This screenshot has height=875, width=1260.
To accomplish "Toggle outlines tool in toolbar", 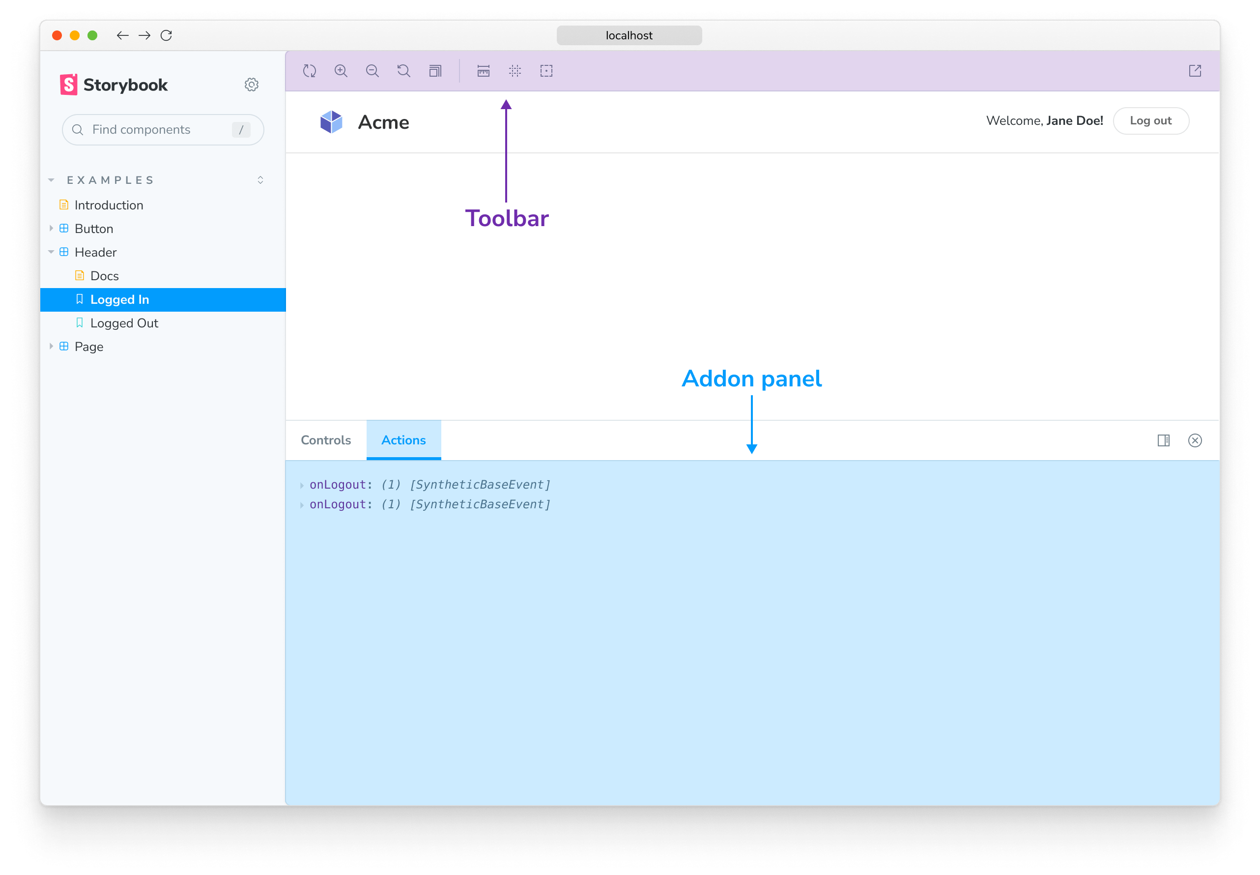I will 546,71.
